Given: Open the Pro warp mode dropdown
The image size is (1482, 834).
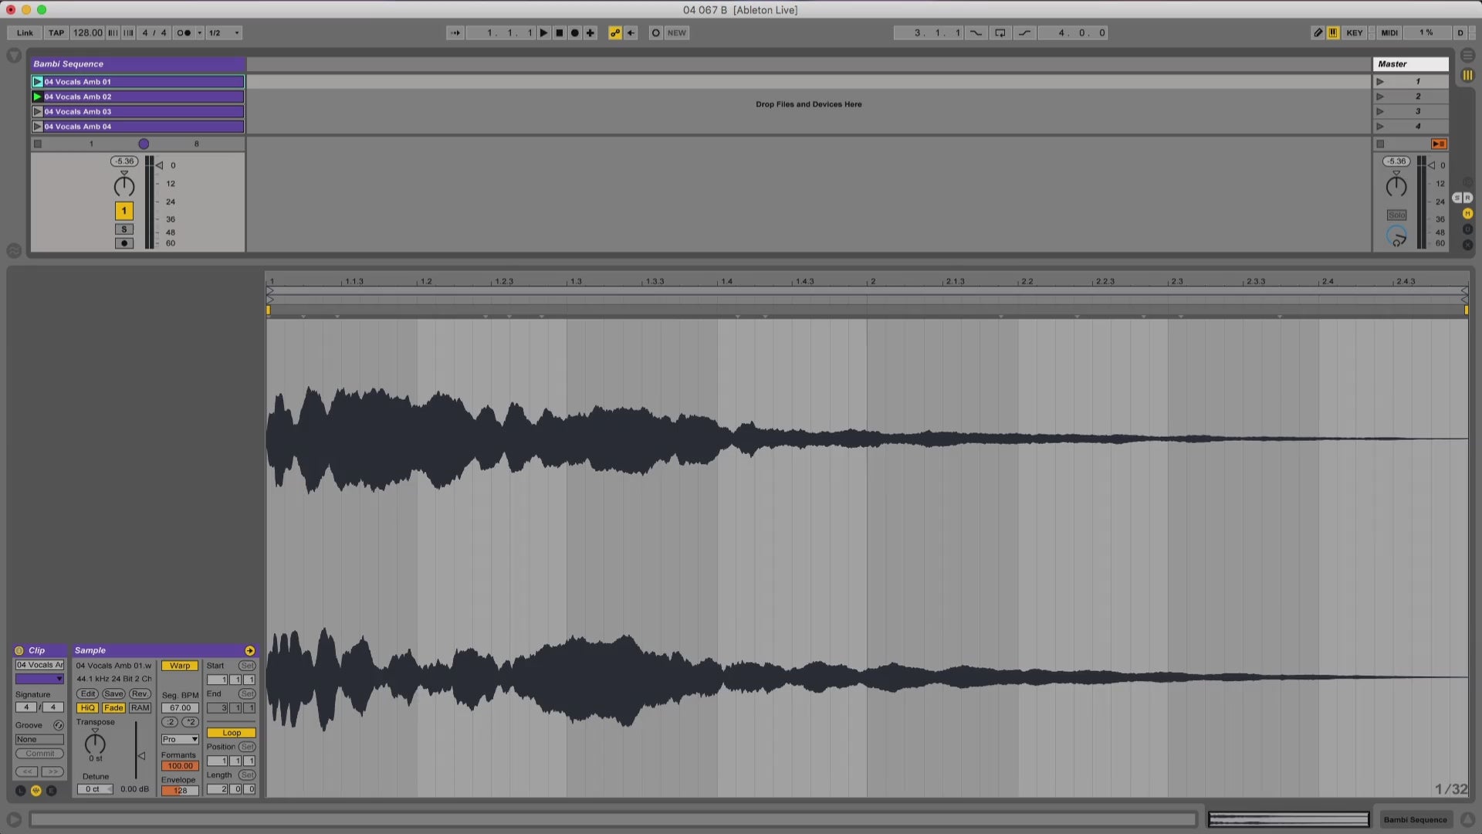Looking at the screenshot, I should tap(180, 739).
